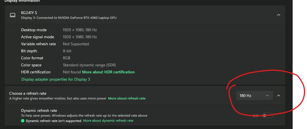Toggle the Dynamic refresh rate switch

267,116
